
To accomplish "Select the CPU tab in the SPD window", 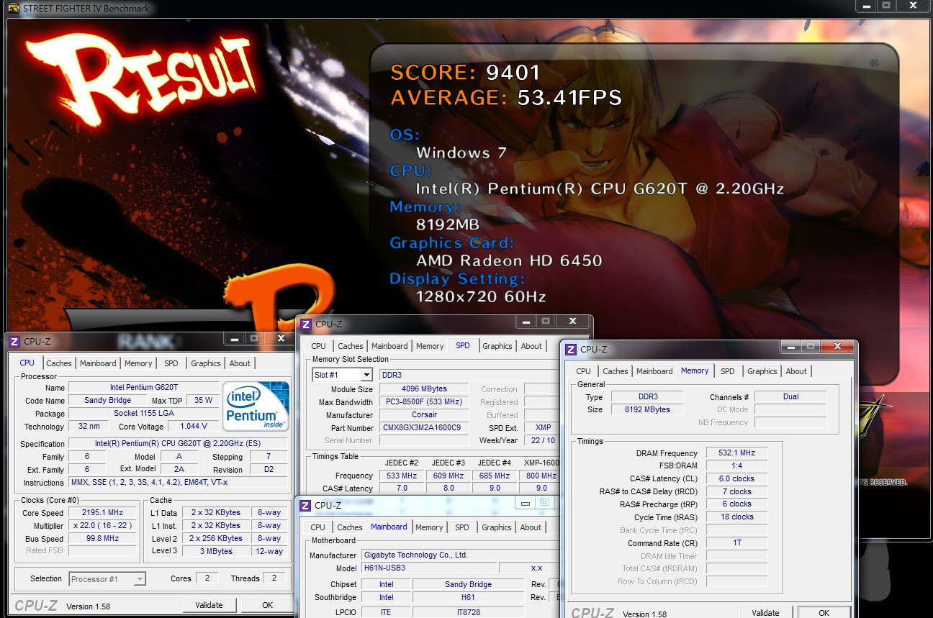I will [x=318, y=346].
